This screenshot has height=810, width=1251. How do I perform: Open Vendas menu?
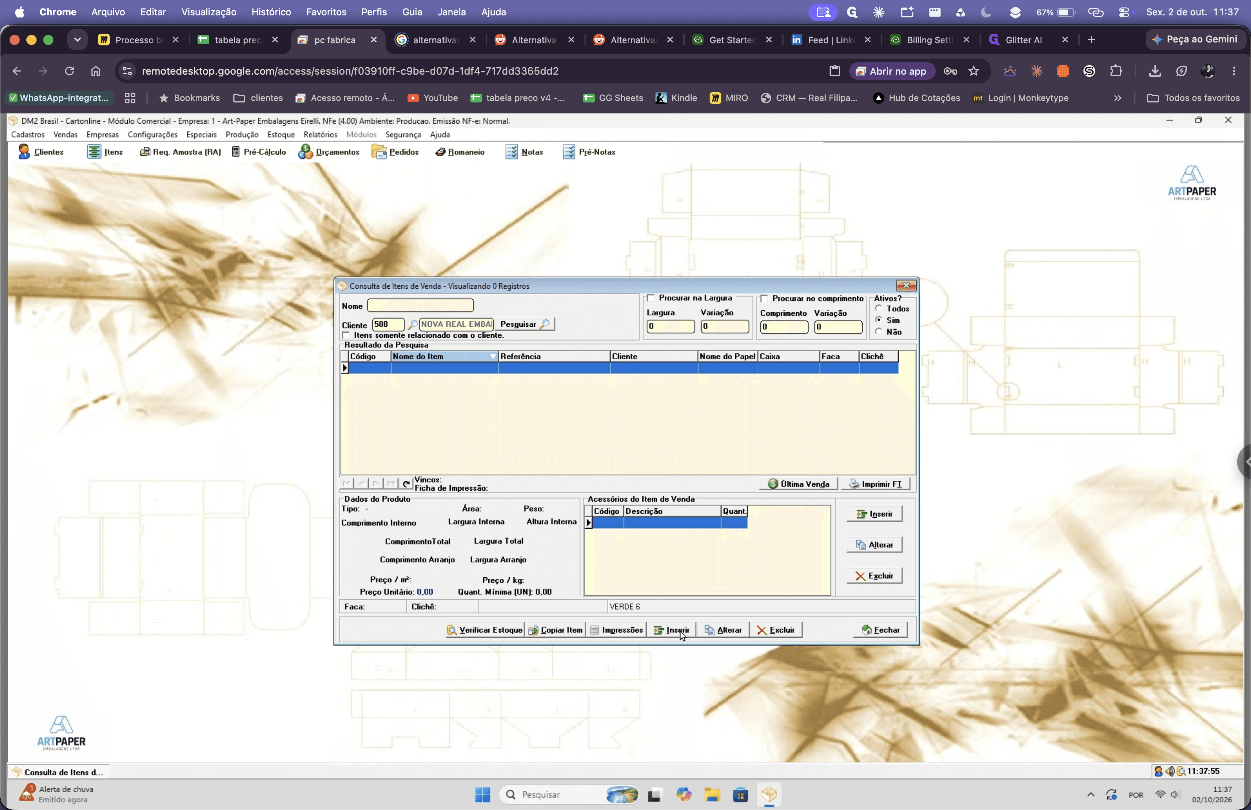(x=65, y=135)
